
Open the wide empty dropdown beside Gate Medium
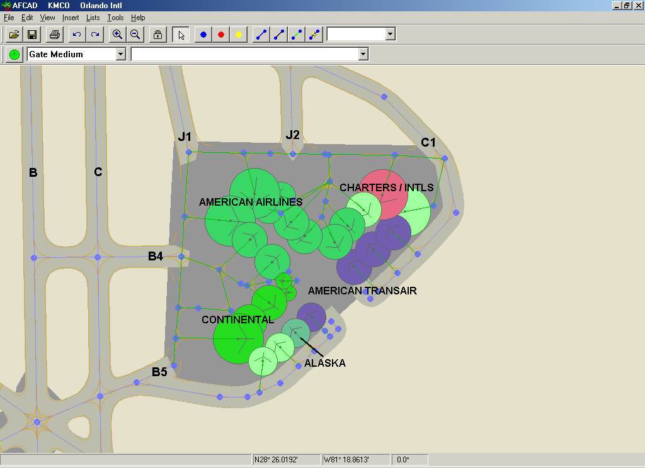coord(363,54)
